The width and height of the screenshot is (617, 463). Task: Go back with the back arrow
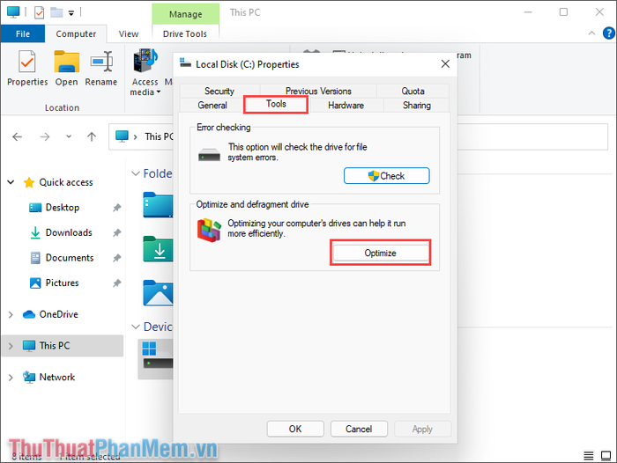(18, 136)
